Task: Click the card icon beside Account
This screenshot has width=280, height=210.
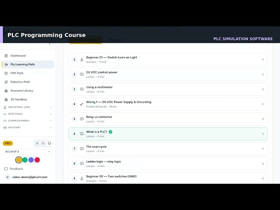Action: [5, 128]
